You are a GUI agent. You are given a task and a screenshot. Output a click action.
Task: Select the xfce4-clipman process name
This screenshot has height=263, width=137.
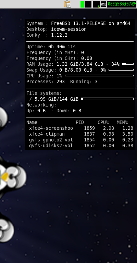coord(47,134)
